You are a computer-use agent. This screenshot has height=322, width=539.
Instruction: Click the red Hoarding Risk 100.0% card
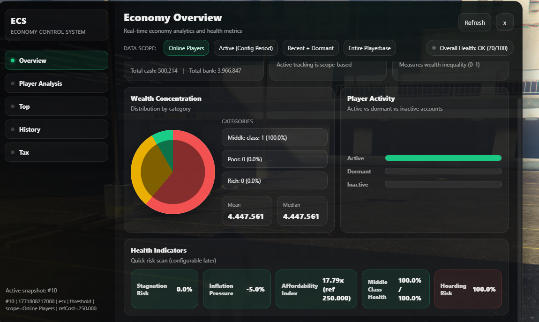(468, 289)
